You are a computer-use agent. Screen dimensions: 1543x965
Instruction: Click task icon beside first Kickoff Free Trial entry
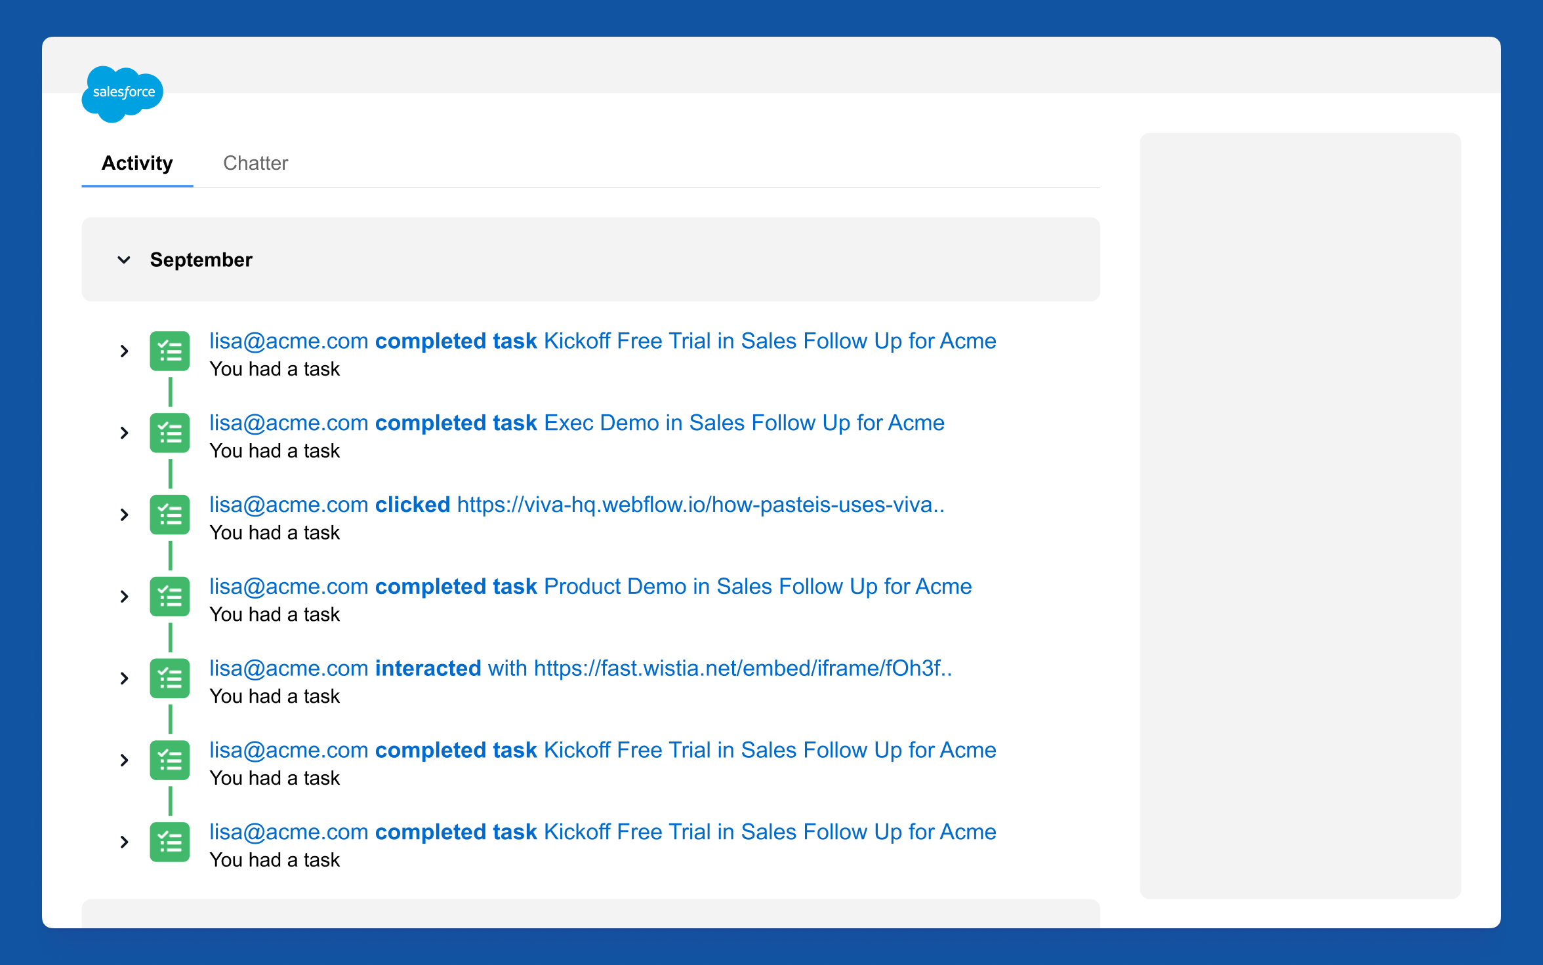pos(170,351)
